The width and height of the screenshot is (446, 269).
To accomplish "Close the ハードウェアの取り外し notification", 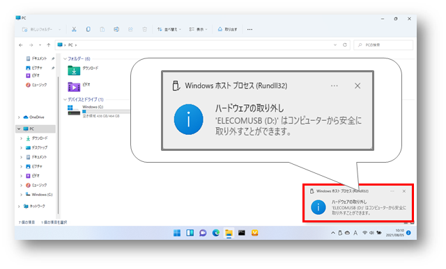I will click(404, 191).
